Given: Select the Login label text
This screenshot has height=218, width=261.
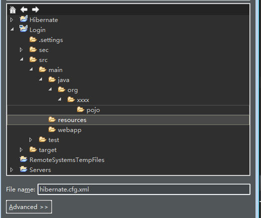Looking at the screenshot, I should tap(37, 30).
